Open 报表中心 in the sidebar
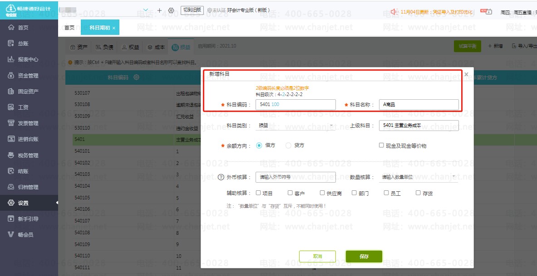Image resolution: width=537 pixels, height=276 pixels. tap(28, 59)
